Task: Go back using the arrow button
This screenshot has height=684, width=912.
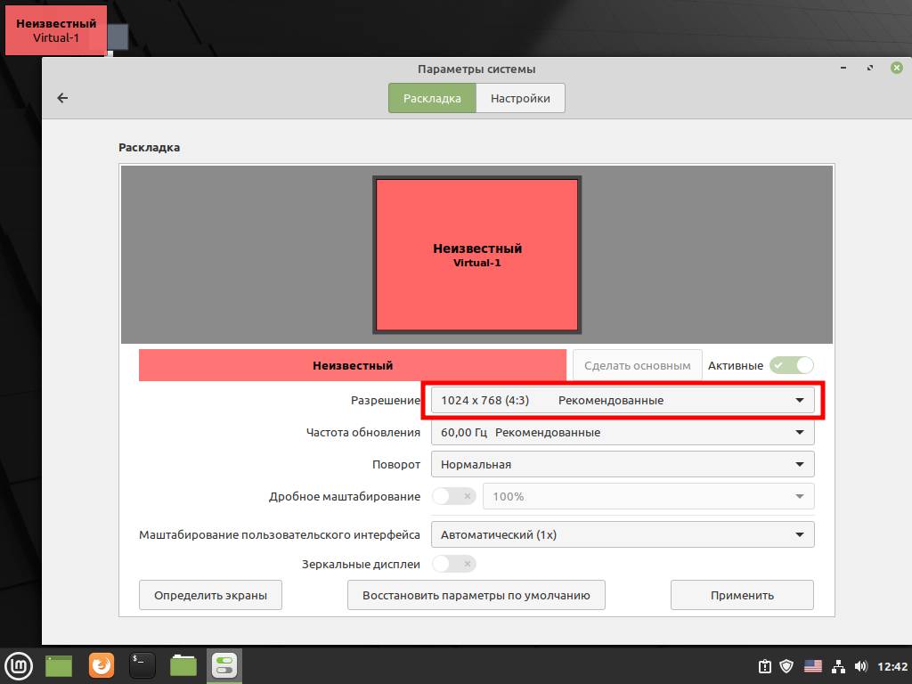Action: (62, 98)
